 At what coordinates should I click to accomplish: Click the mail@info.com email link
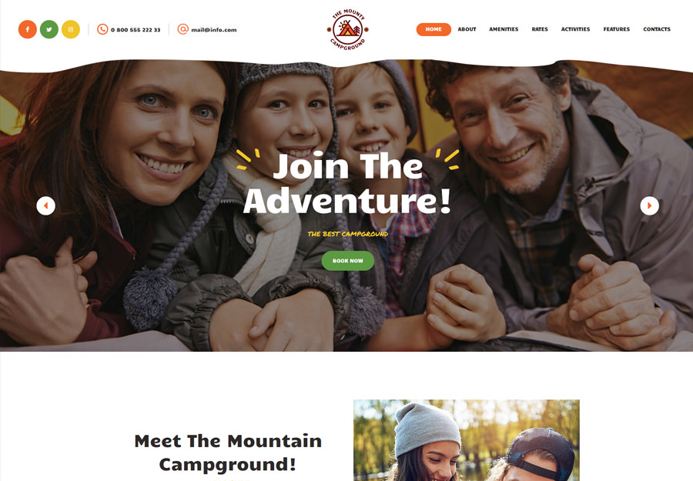coord(214,30)
